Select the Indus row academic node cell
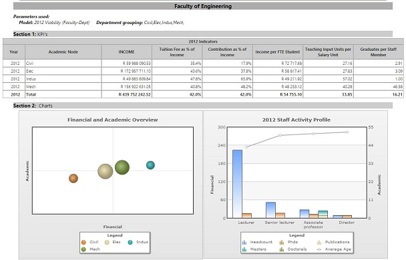 63,79
